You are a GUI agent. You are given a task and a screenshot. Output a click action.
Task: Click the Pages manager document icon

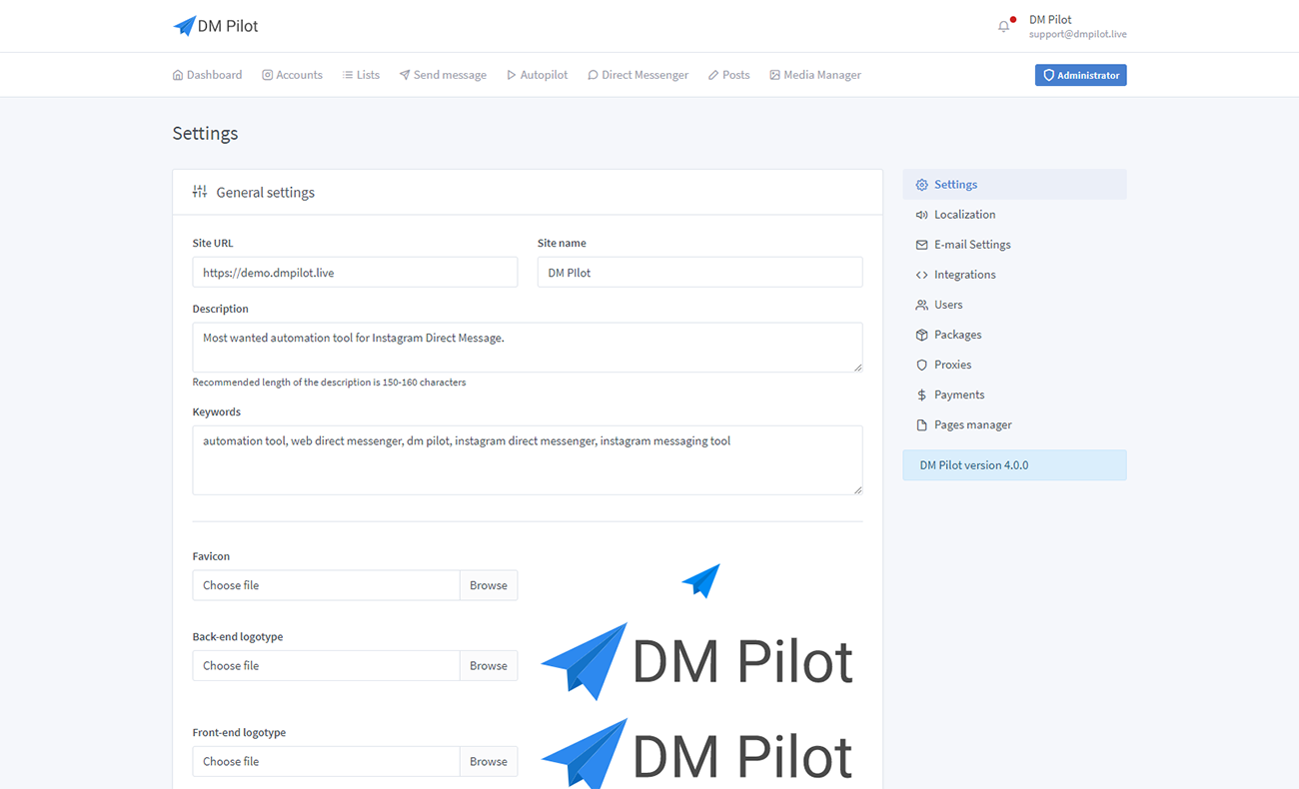(921, 424)
